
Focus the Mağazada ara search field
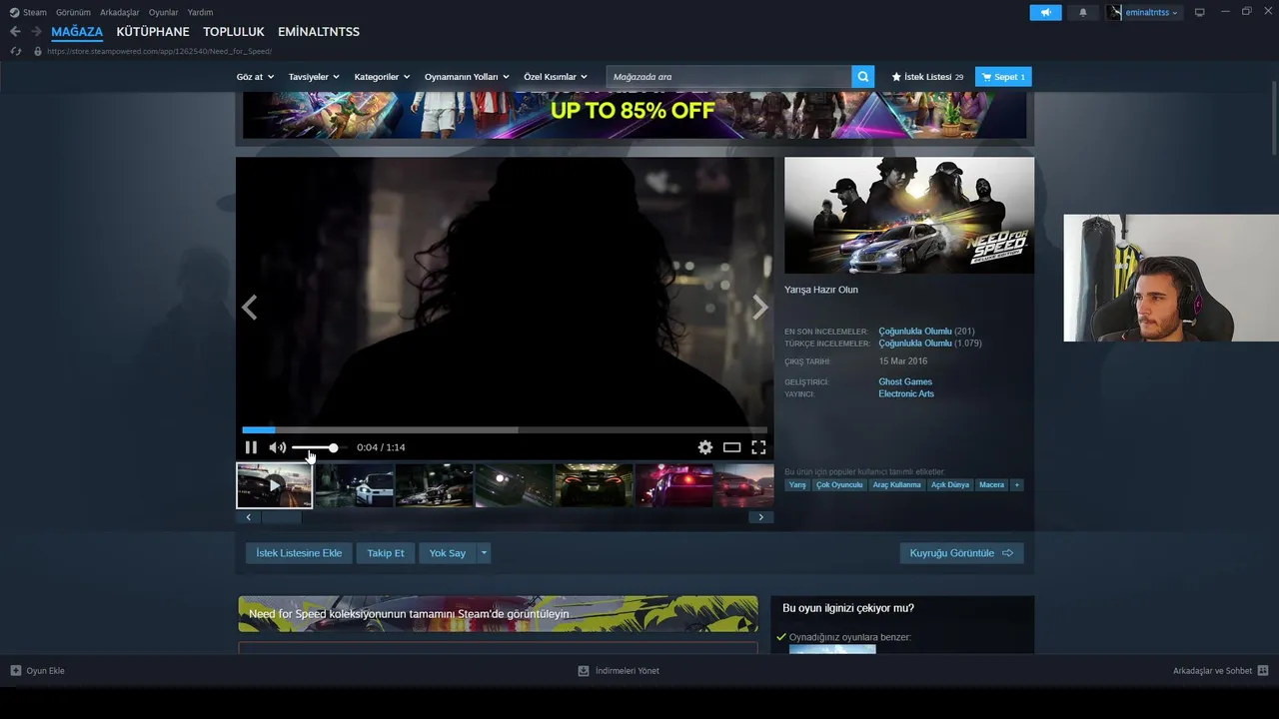(729, 77)
